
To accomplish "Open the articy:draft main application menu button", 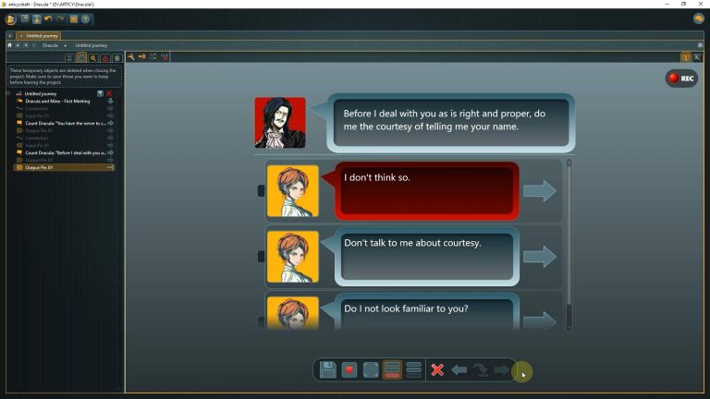I will [10, 19].
